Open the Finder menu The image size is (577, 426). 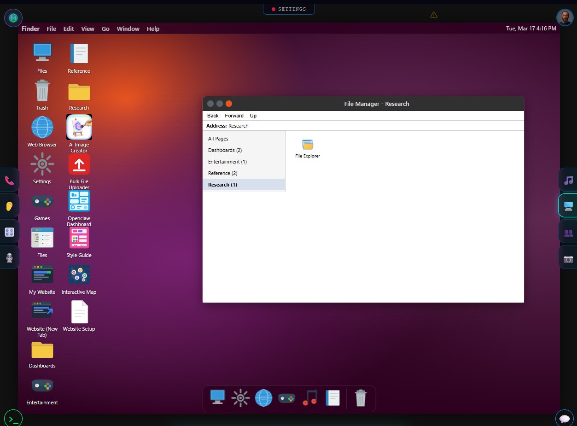[x=30, y=29]
